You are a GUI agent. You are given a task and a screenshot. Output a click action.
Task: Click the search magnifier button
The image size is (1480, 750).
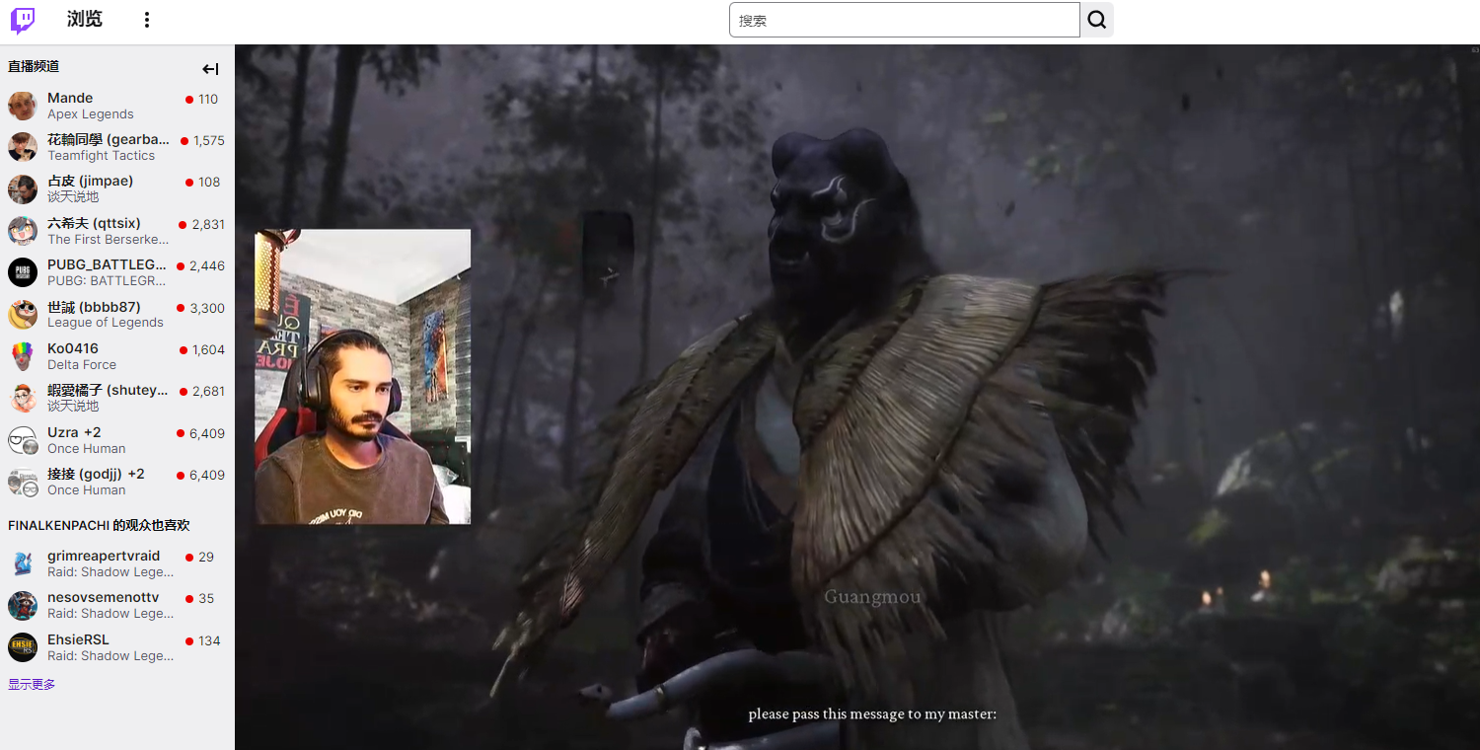pos(1097,20)
